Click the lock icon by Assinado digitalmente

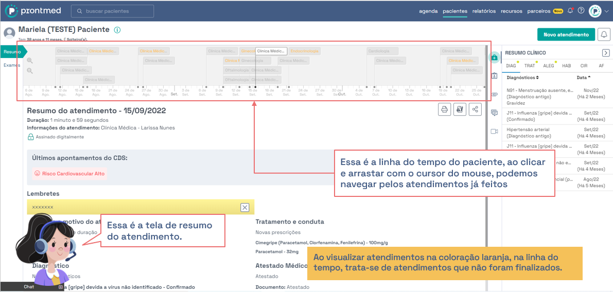(x=30, y=137)
